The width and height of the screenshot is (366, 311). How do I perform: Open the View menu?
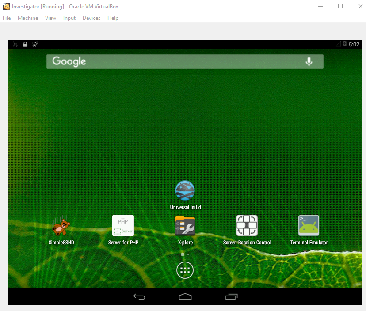click(51, 18)
